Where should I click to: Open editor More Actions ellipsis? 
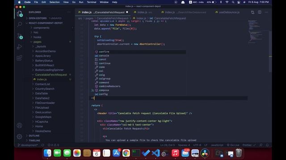click(266, 12)
